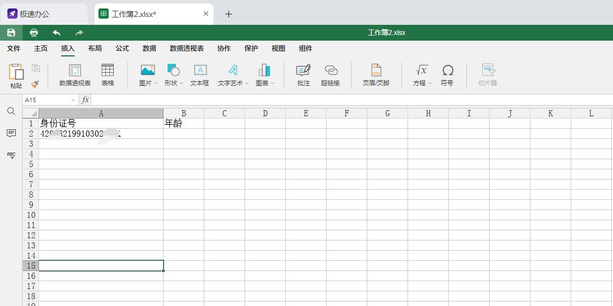Open the name box dropdown arrow

(73, 100)
